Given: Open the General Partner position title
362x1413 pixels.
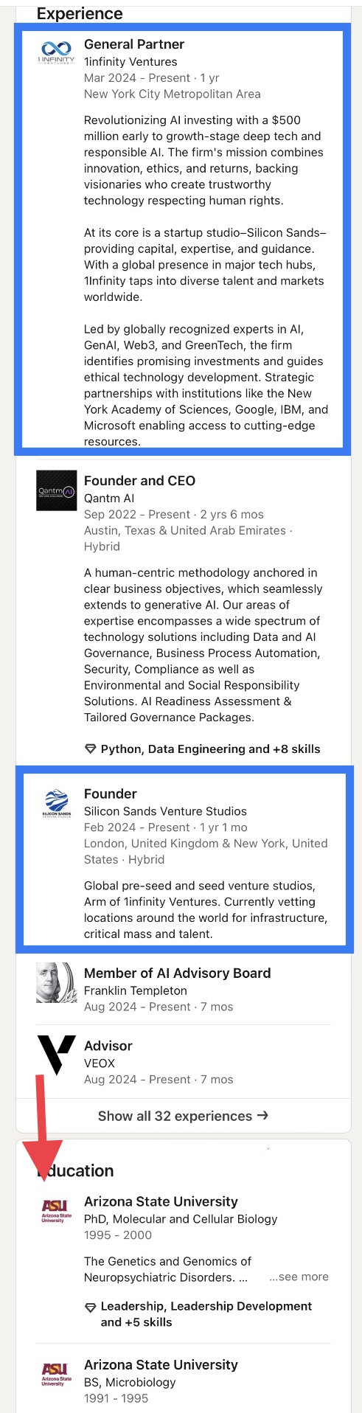Looking at the screenshot, I should click(x=134, y=44).
